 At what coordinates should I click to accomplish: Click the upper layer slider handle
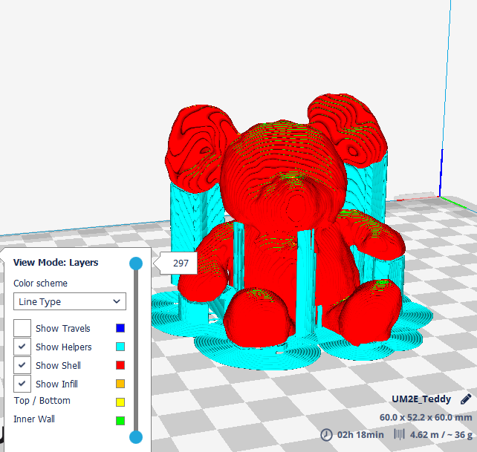pos(136,263)
